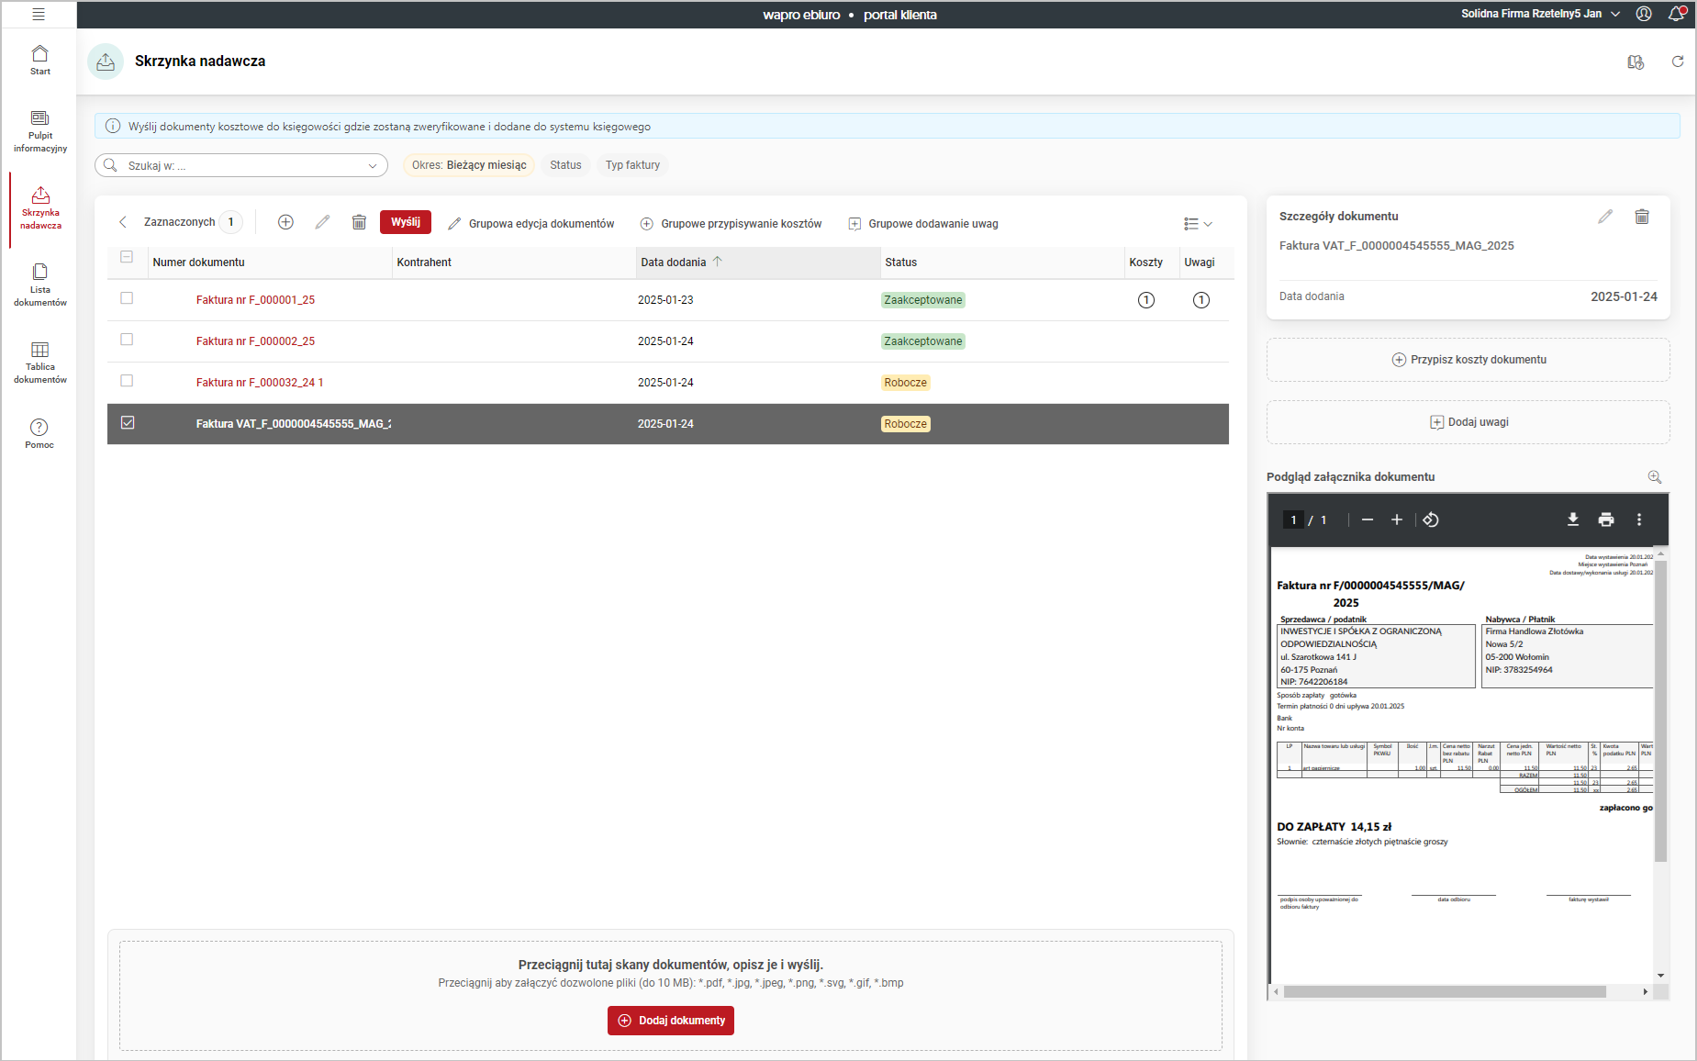Open Typ faktury filter
1697x1061 pixels.
tap(632, 165)
